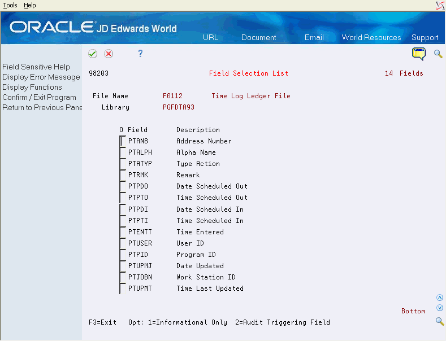
Task: Click Field Sensitive Help link
Action: 36,67
